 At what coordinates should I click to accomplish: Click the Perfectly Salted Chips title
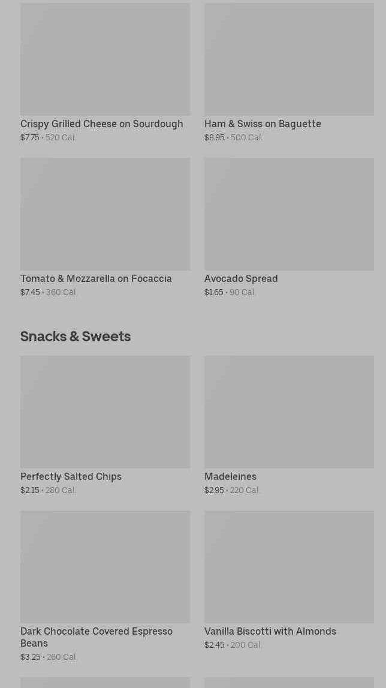pyautogui.click(x=71, y=476)
